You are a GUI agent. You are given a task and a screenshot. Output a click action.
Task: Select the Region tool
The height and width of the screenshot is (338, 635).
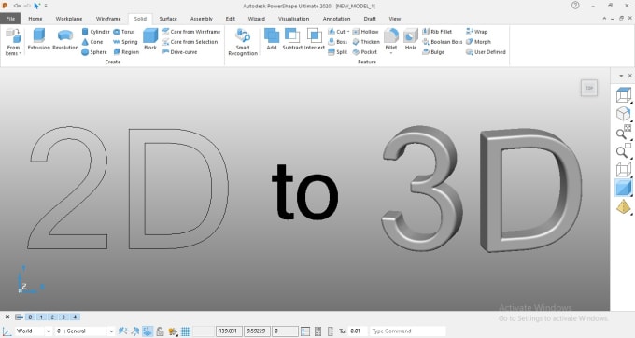[x=126, y=52]
